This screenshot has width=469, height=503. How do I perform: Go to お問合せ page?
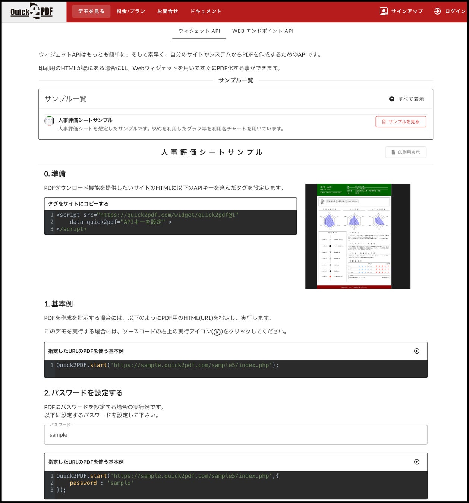pyautogui.click(x=168, y=11)
